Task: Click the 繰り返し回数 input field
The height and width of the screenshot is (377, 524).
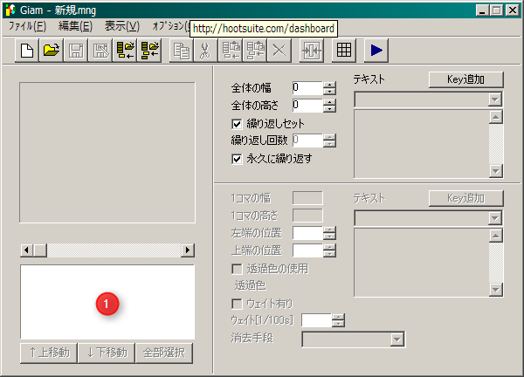Action: pyautogui.click(x=307, y=141)
